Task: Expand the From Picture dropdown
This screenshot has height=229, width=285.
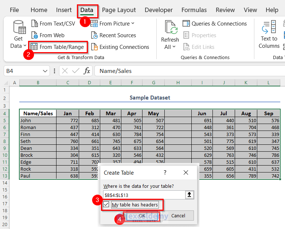Action: point(133,24)
